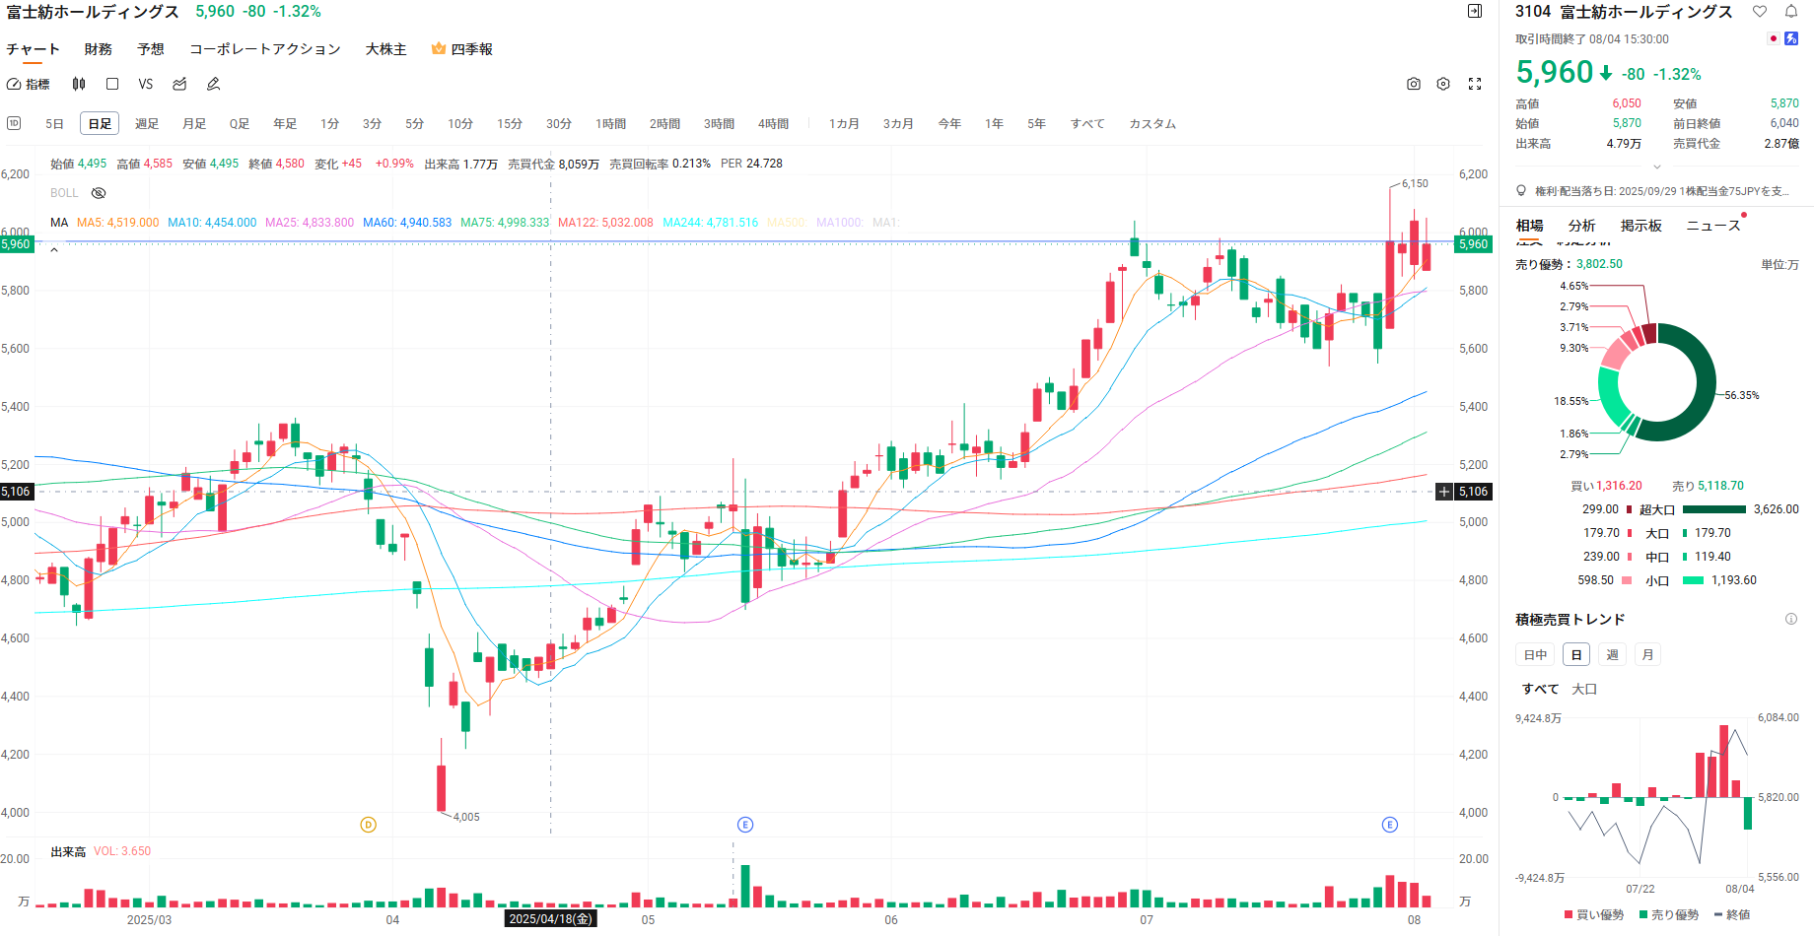
Task: Click the E earnings marker near August
Action: pyautogui.click(x=1390, y=825)
